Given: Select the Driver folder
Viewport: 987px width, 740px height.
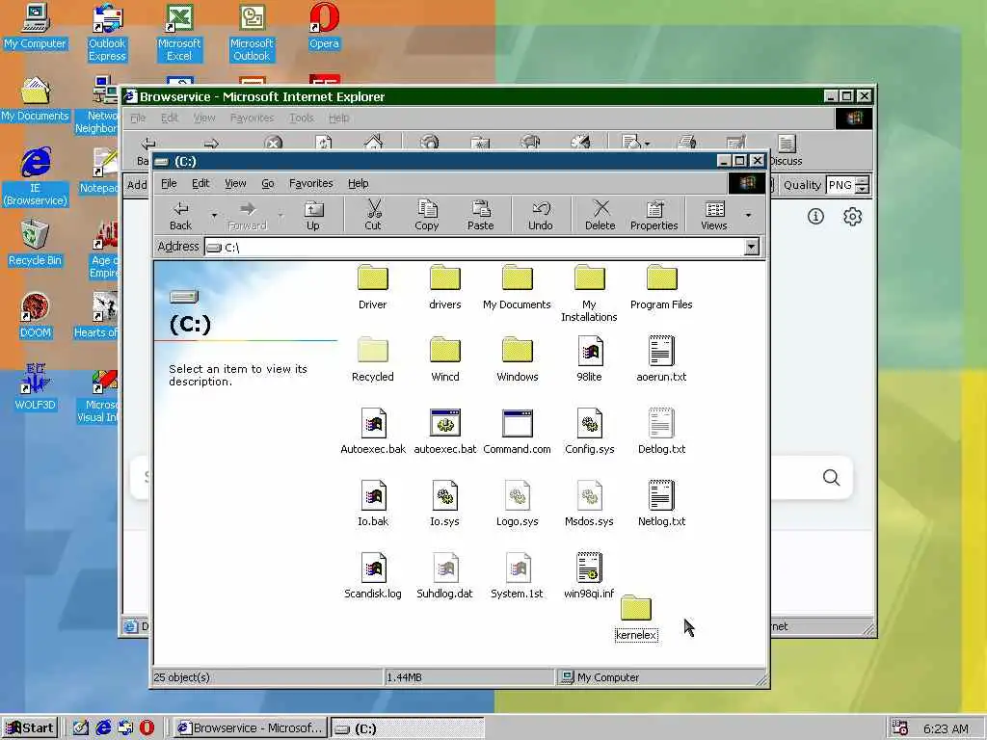Looking at the screenshot, I should click(373, 287).
